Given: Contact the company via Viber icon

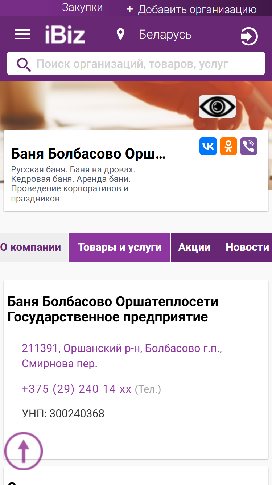Looking at the screenshot, I should (249, 146).
